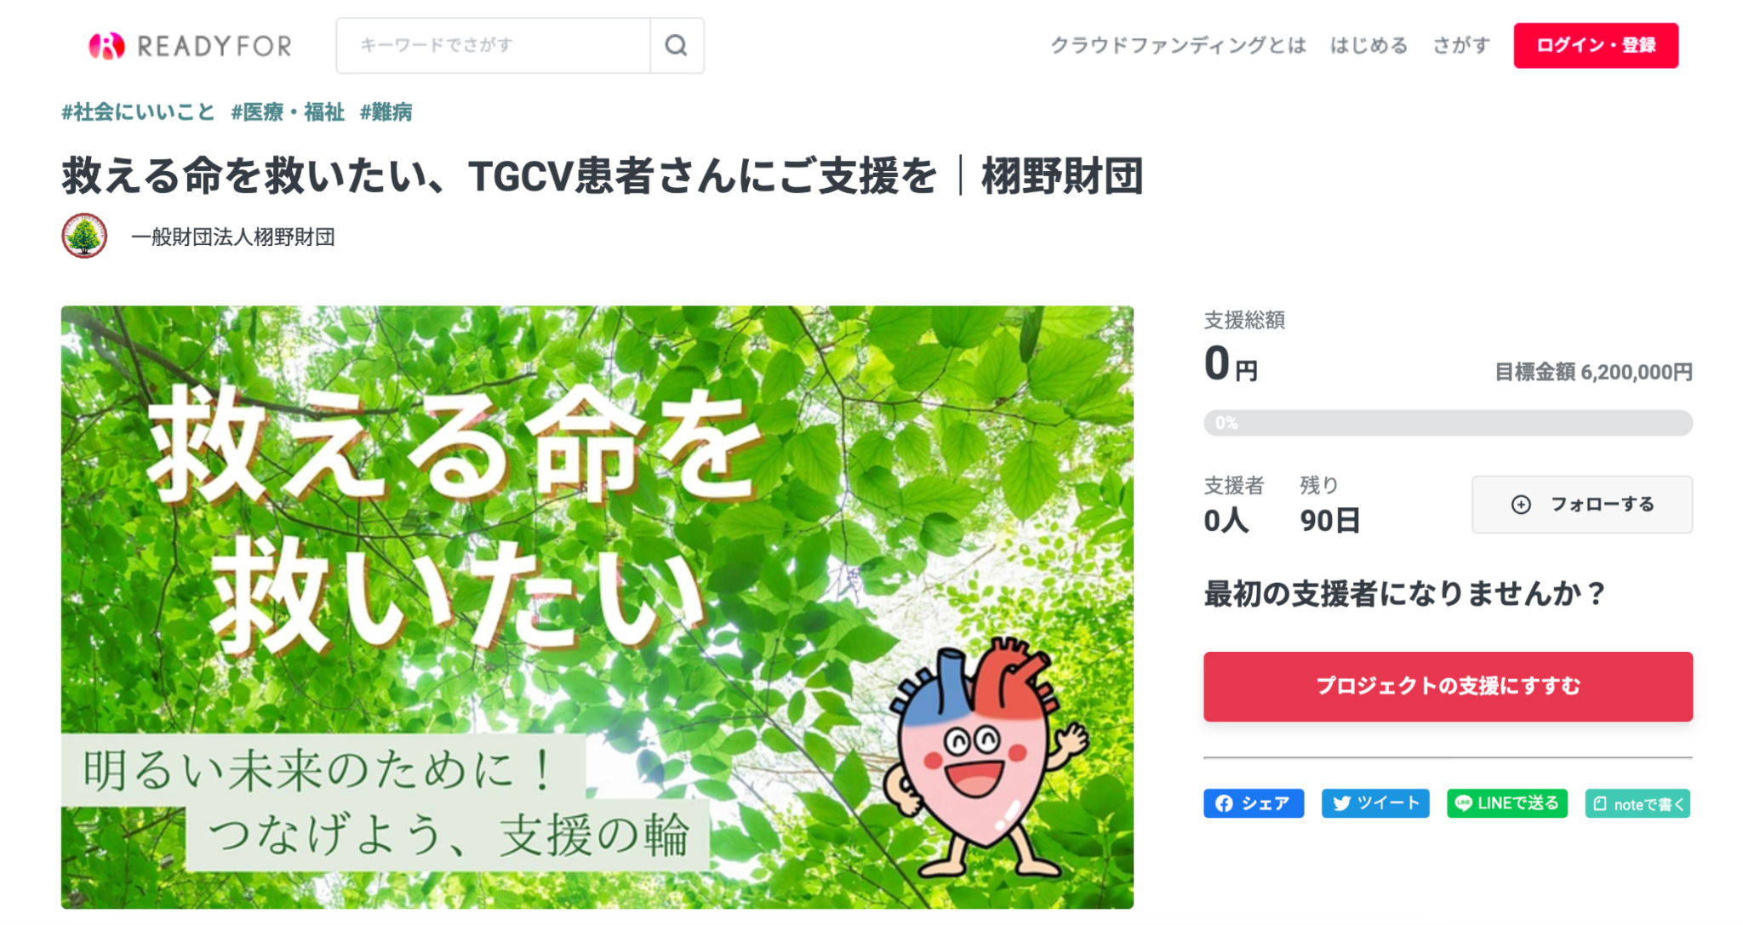
Task: Tweet the project via ツイート button
Action: coord(1375,803)
